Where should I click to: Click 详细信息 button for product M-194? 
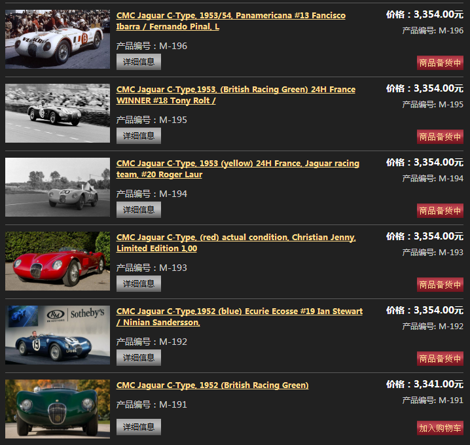click(139, 210)
